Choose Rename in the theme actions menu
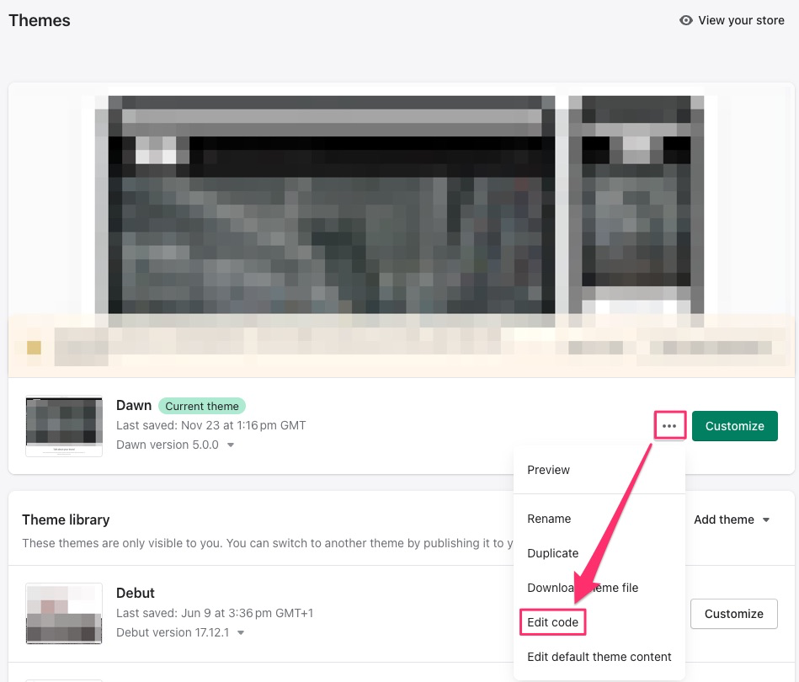Viewport: 799px width, 682px height. pyautogui.click(x=549, y=519)
